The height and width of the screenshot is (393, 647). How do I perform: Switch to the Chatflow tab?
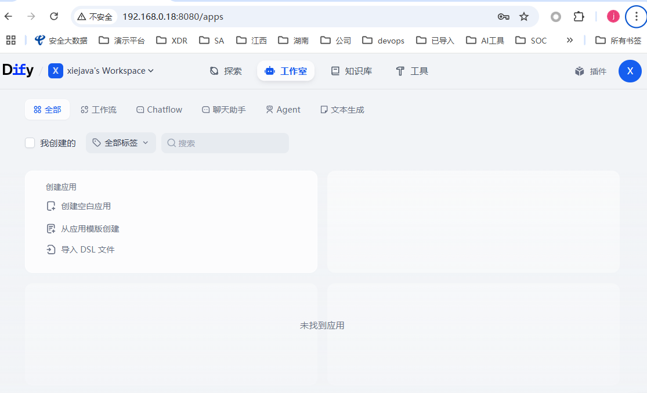click(159, 109)
